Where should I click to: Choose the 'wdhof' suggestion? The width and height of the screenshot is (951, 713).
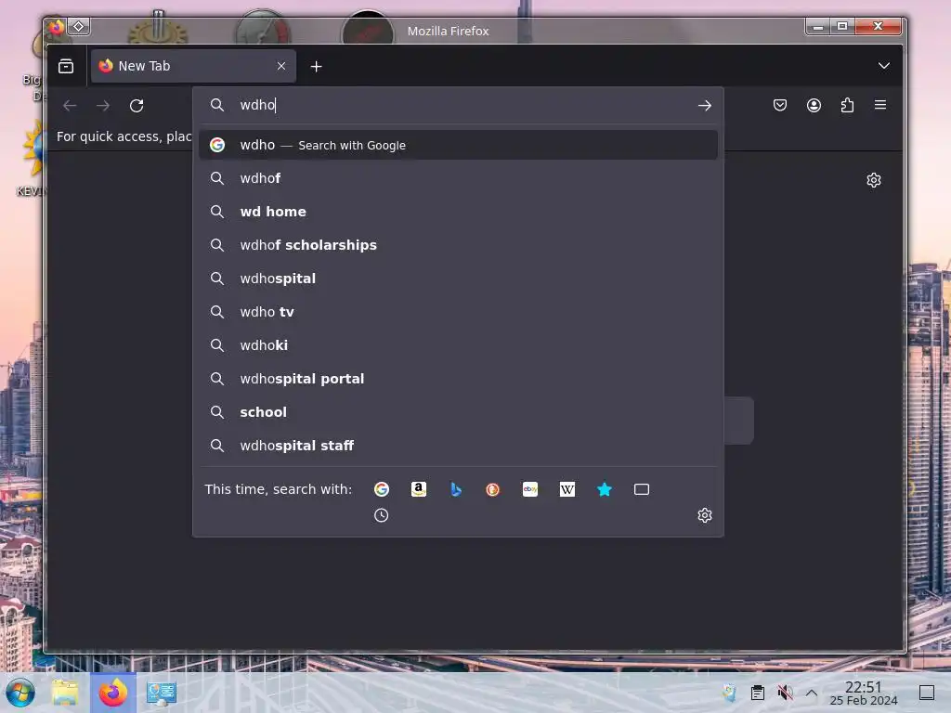coord(458,178)
